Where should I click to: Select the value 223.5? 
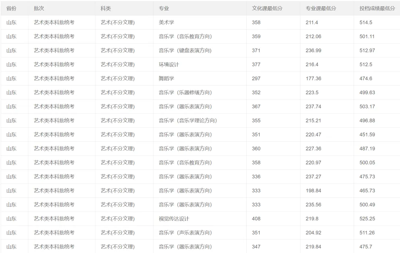pos(312,92)
